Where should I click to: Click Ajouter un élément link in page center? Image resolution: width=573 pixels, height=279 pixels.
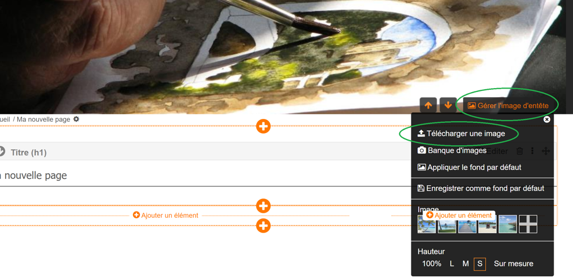(166, 216)
